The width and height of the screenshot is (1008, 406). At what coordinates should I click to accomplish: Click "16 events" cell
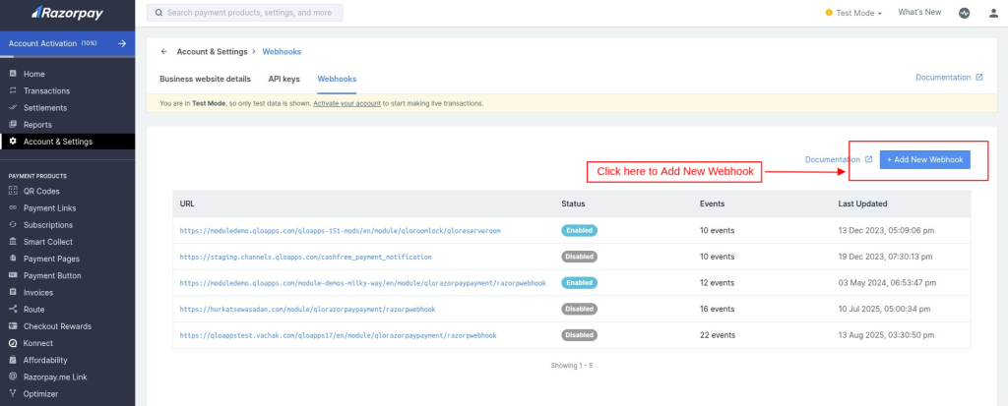[x=717, y=309]
